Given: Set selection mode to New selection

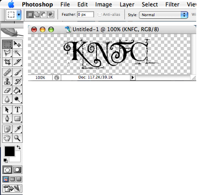Looking at the screenshot, I should tap(30, 15).
